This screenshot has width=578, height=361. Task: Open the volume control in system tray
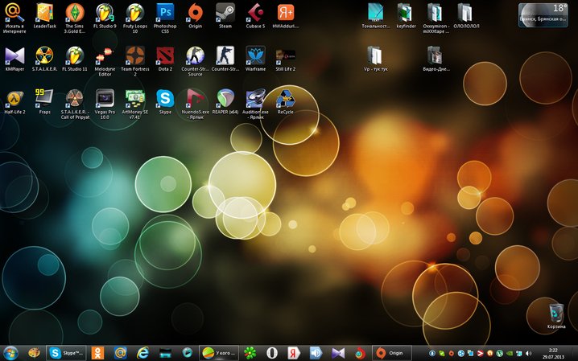pos(528,353)
